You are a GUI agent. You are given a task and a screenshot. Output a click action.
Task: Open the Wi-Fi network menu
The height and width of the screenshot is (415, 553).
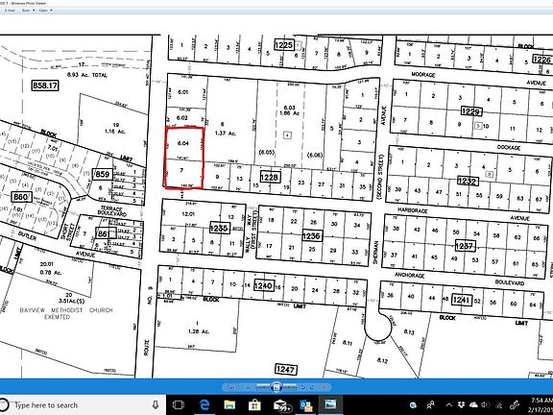[x=499, y=404]
